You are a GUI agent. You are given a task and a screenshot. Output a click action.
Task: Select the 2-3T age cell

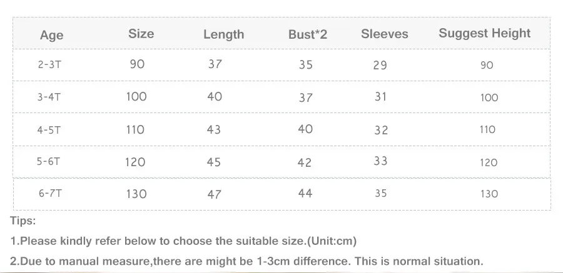click(49, 65)
